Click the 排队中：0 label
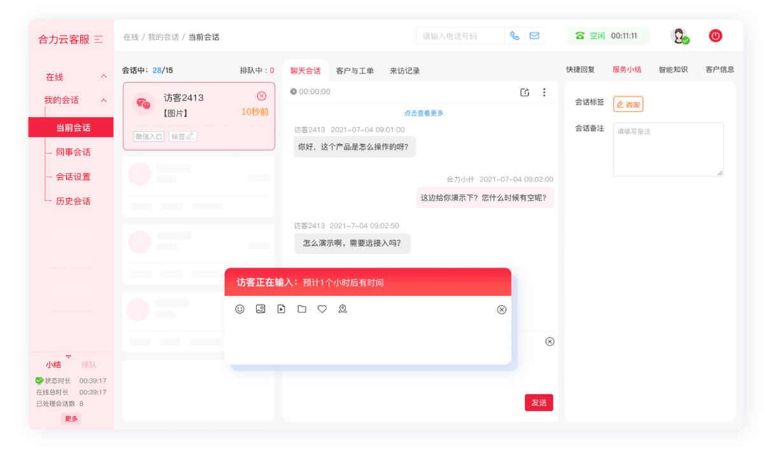 point(257,71)
